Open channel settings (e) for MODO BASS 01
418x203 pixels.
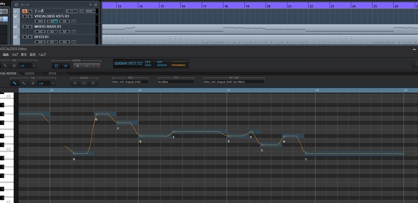click(49, 32)
